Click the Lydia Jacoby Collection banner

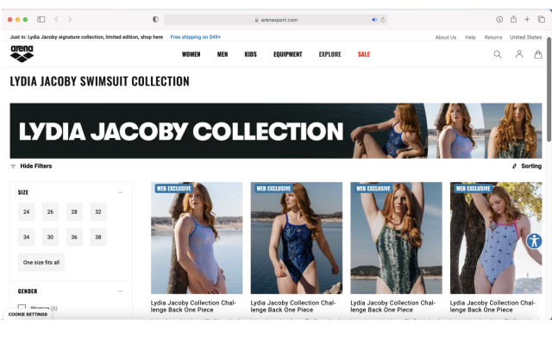(x=276, y=130)
